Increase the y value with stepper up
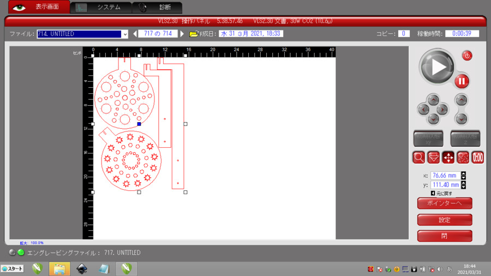 click(463, 183)
